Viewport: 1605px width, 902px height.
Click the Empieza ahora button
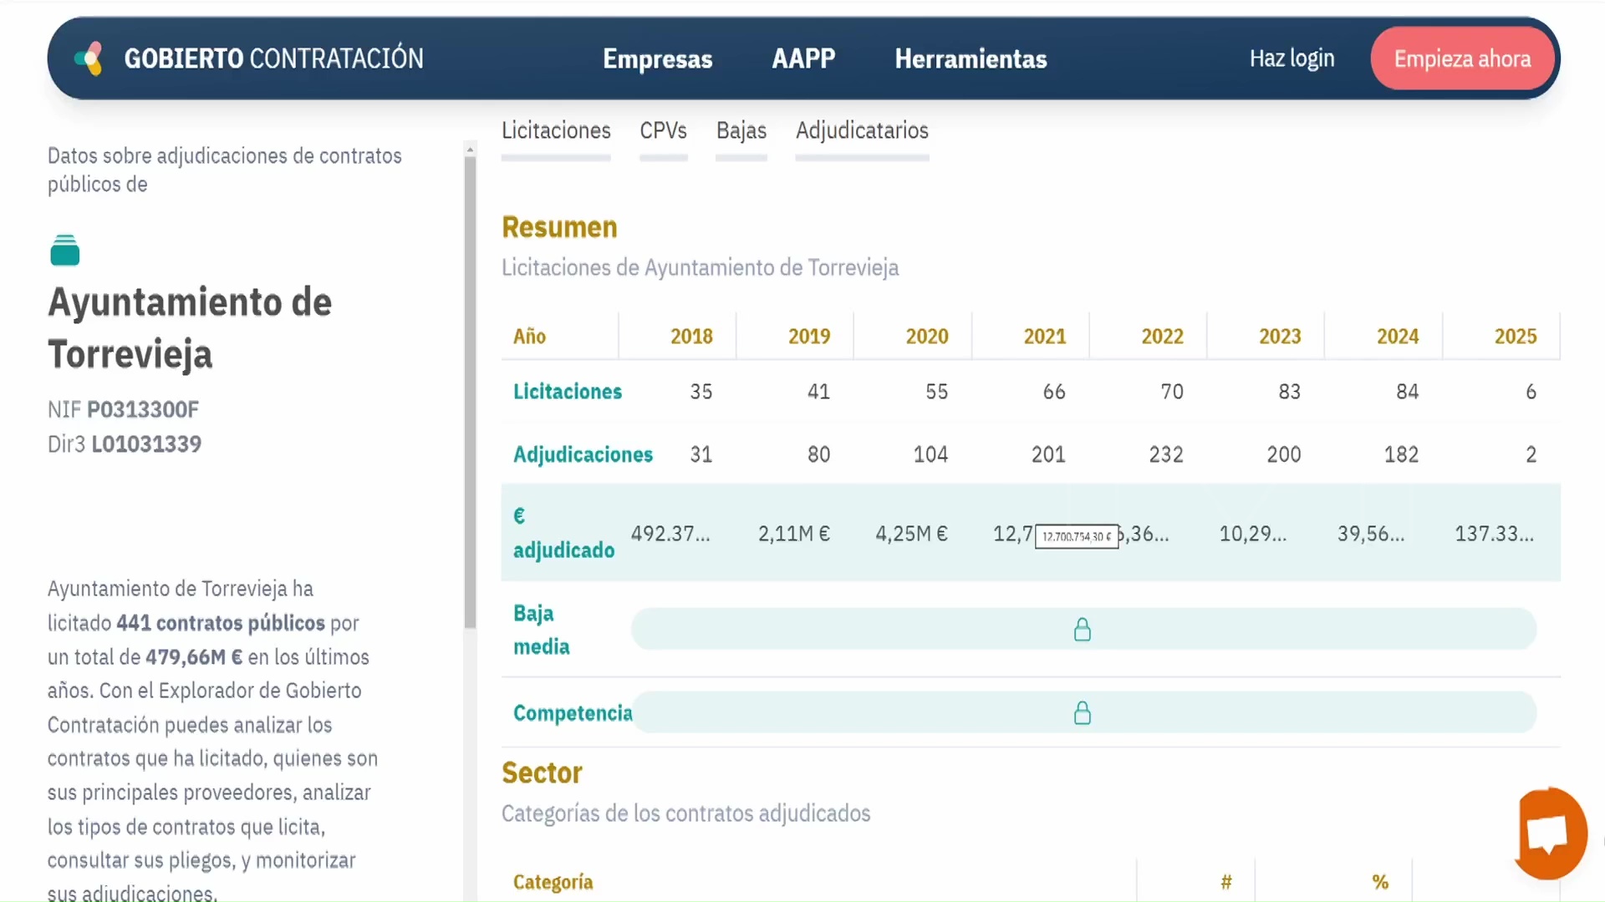pyautogui.click(x=1463, y=58)
